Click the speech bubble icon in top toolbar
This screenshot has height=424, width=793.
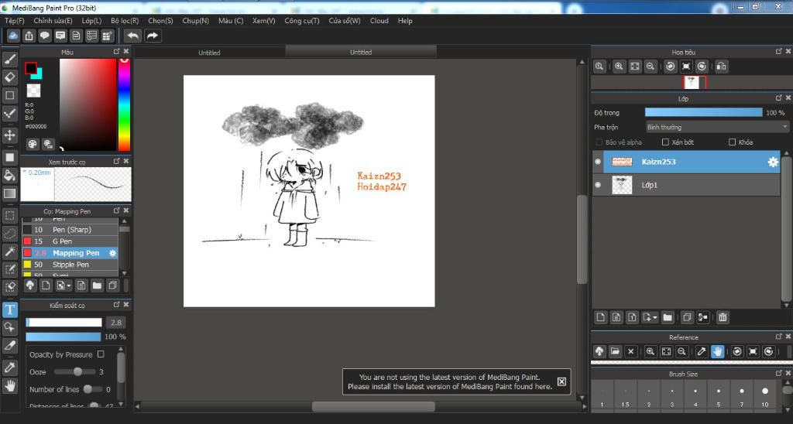coord(44,36)
